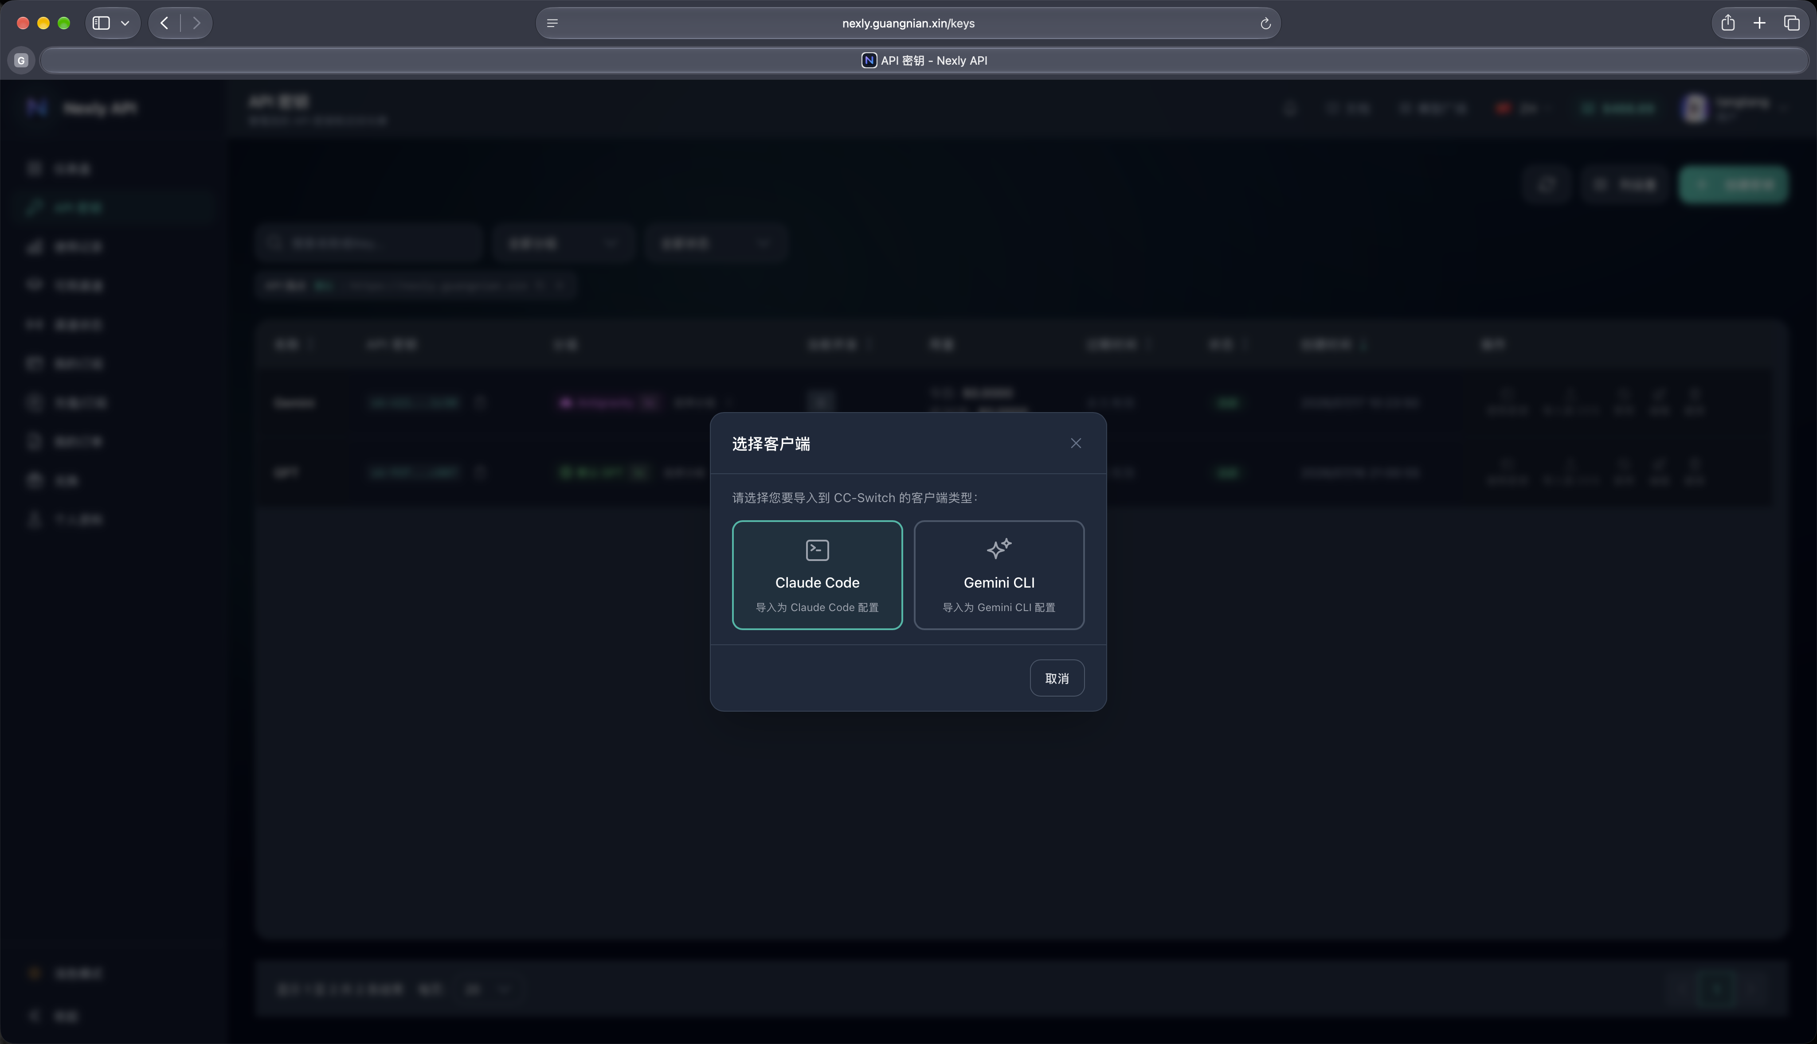
Task: Open the sidebar options dropdown arrow
Action: [125, 23]
